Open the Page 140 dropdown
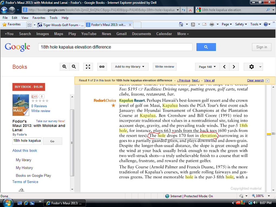 207,67
